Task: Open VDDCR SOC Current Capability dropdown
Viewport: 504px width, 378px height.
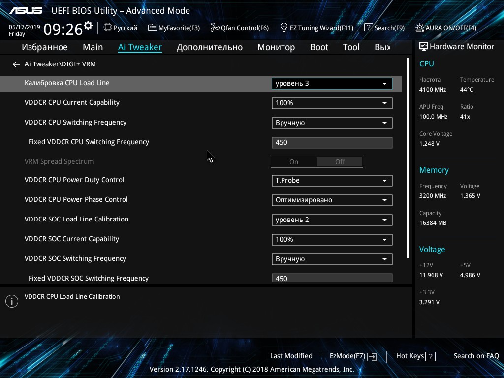Action: 332,240
